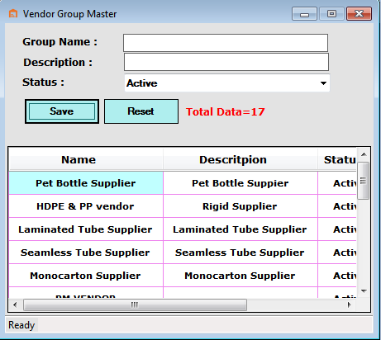This screenshot has width=381, height=340.
Task: Maximize the Vendor Group Master window
Action: pos(331,14)
